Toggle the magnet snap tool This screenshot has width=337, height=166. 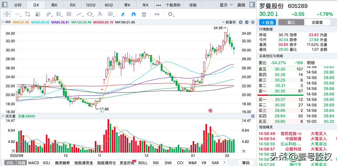point(133,14)
